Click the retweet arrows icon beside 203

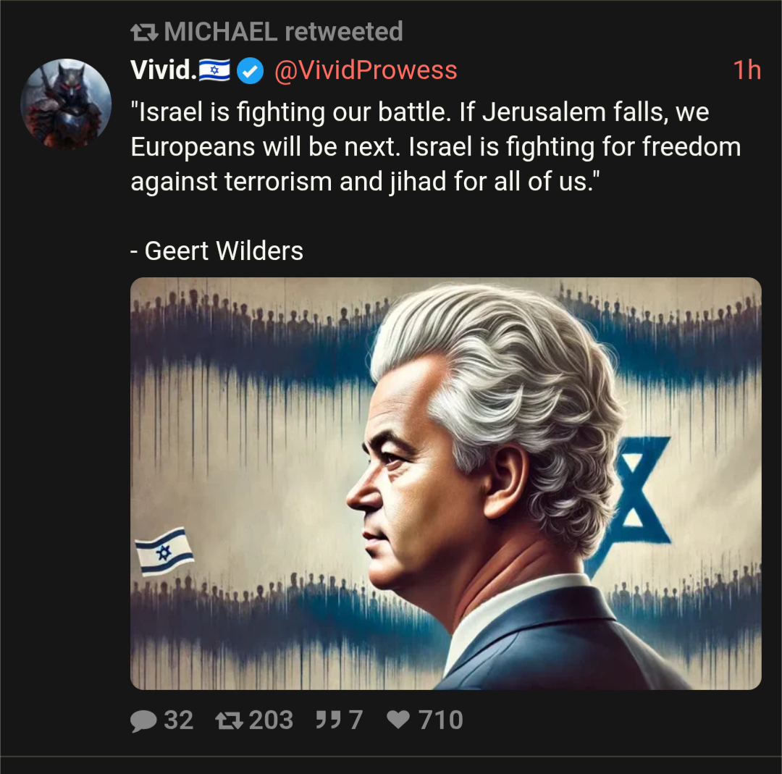pyautogui.click(x=229, y=720)
